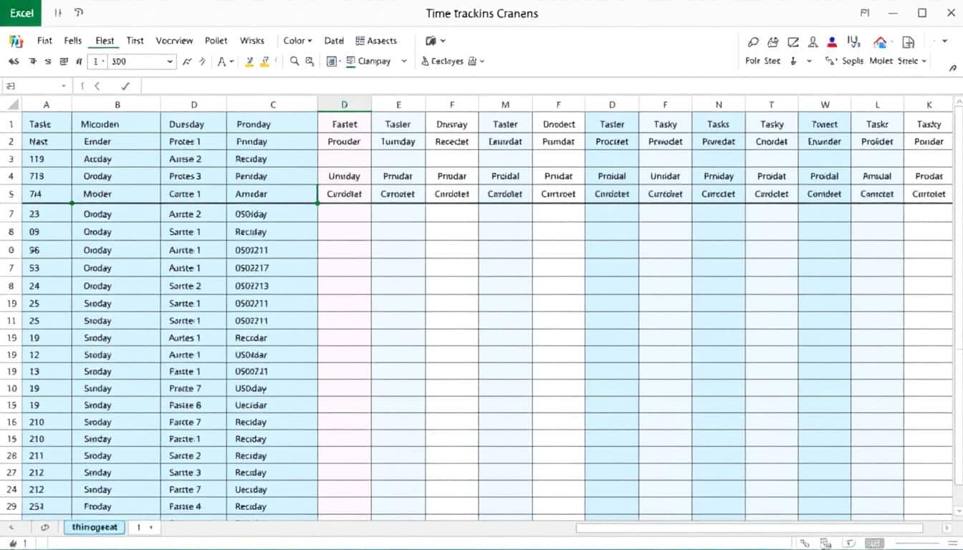Open the Elest ribbon tab

[x=105, y=41]
